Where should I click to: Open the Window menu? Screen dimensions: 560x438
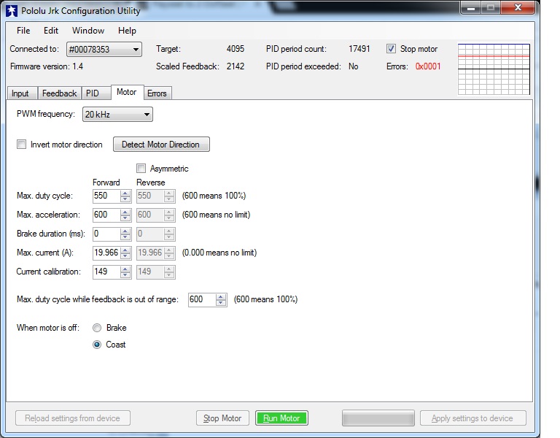coord(87,31)
